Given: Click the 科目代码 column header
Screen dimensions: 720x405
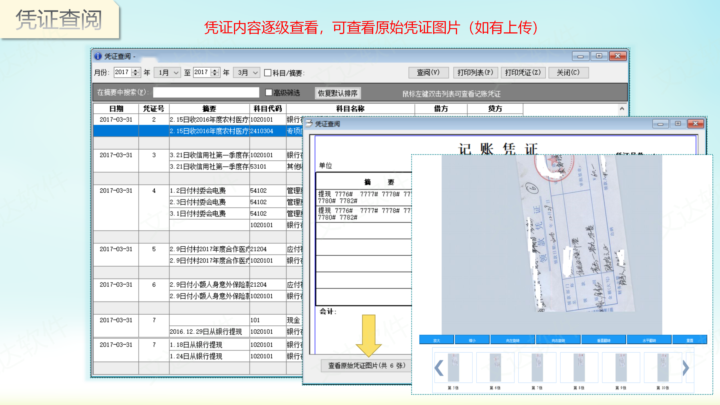Looking at the screenshot, I should 267,109.
